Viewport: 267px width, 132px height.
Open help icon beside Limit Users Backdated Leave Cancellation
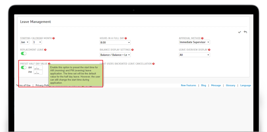pyautogui.click(x=154, y=64)
